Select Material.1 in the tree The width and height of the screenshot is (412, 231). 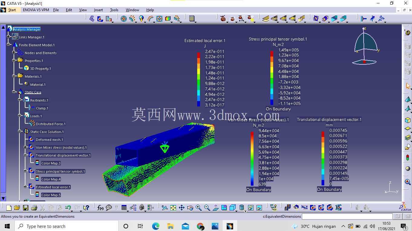tap(38, 85)
